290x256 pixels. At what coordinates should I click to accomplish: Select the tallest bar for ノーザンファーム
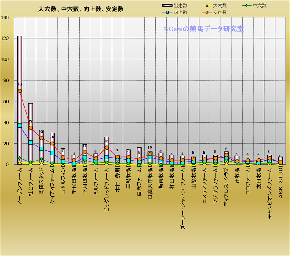[x=20, y=61]
